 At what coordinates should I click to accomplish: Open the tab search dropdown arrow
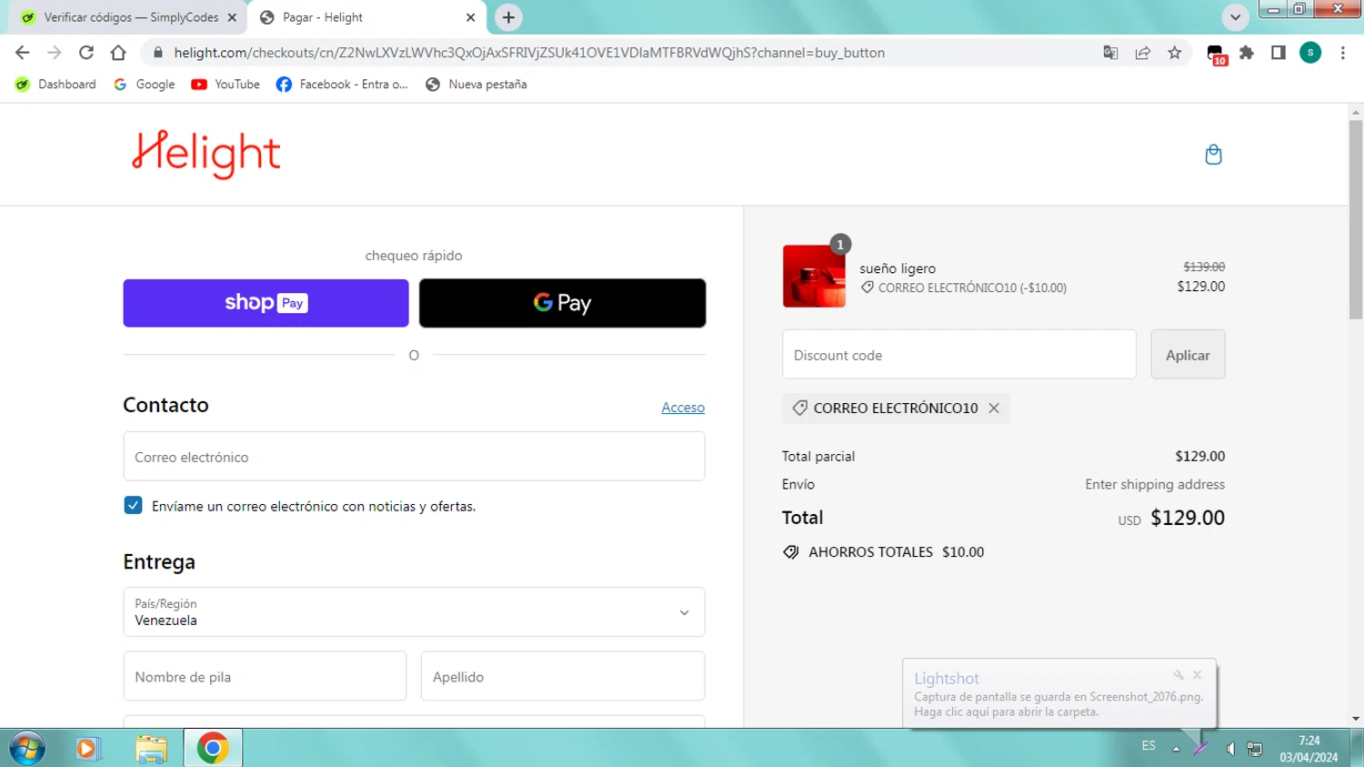(1235, 17)
